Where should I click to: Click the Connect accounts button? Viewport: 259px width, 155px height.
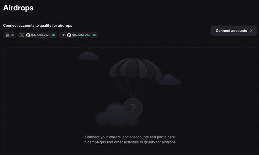click(x=233, y=30)
